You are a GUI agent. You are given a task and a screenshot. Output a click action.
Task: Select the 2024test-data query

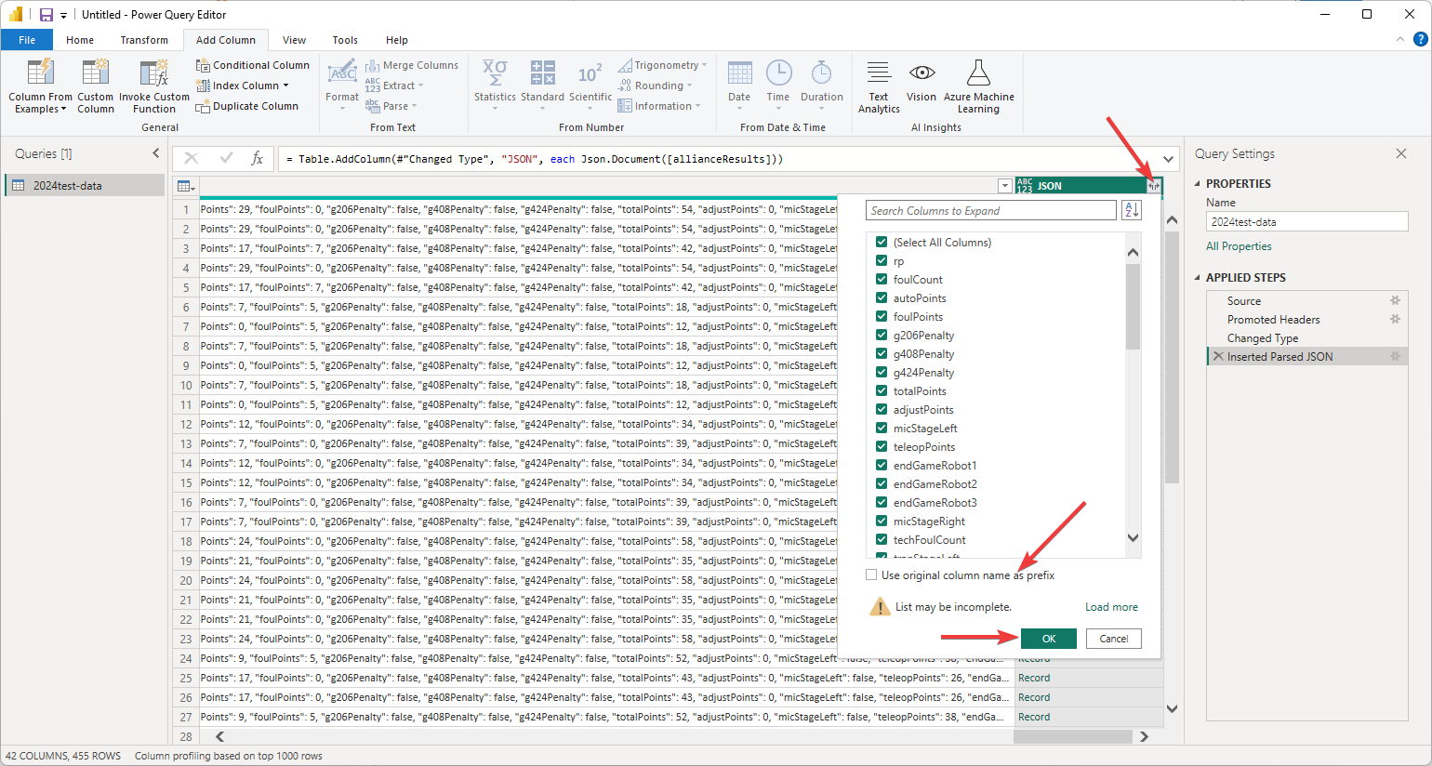coord(85,186)
